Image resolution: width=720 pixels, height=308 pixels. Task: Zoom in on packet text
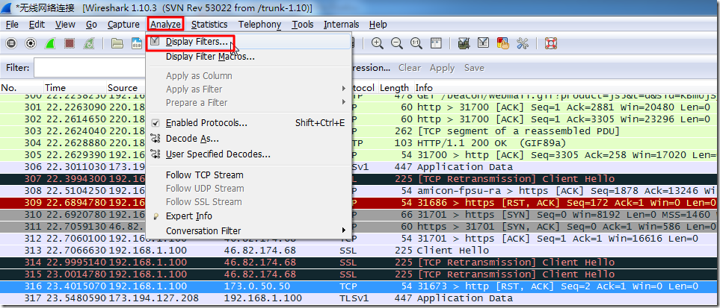(378, 43)
